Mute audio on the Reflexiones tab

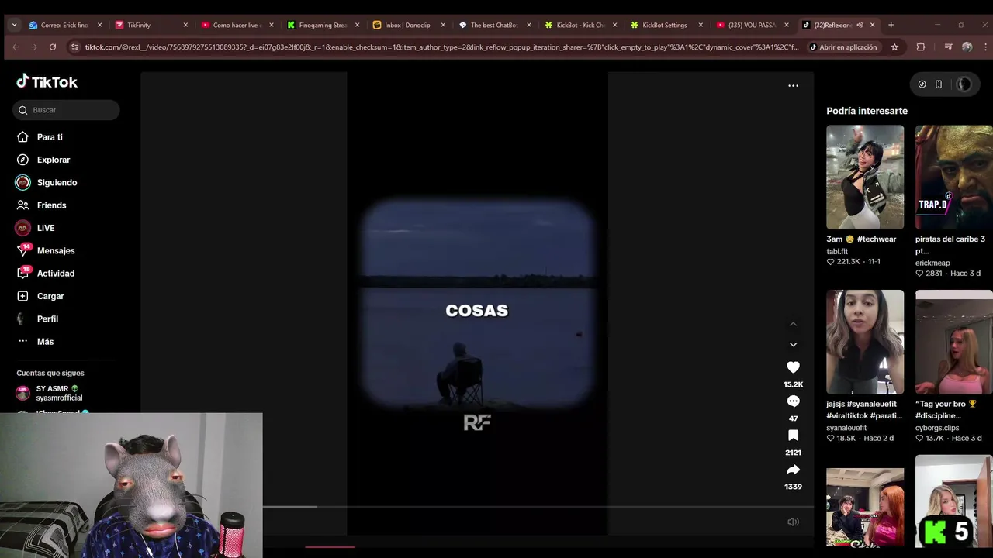tap(860, 25)
